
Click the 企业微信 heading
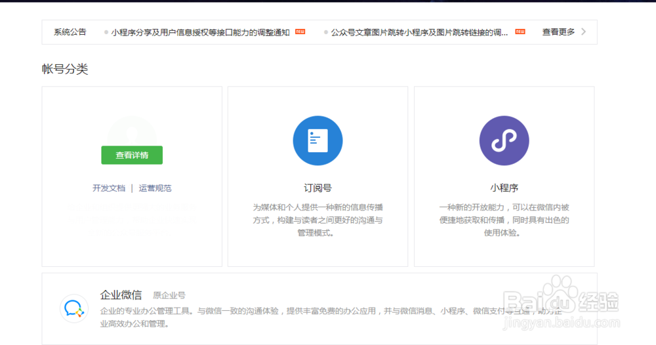coord(121,294)
